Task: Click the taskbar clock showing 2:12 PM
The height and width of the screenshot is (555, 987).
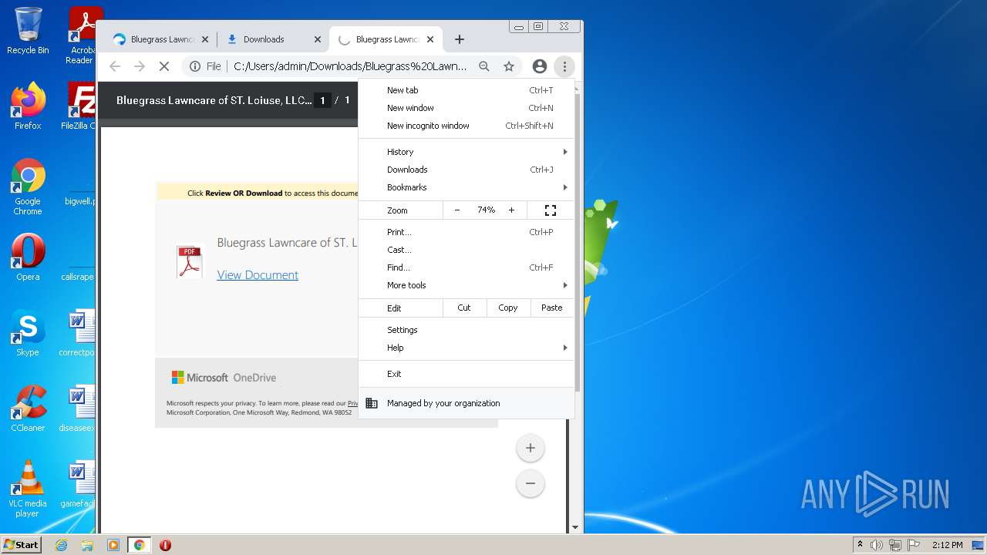Action: click(947, 545)
